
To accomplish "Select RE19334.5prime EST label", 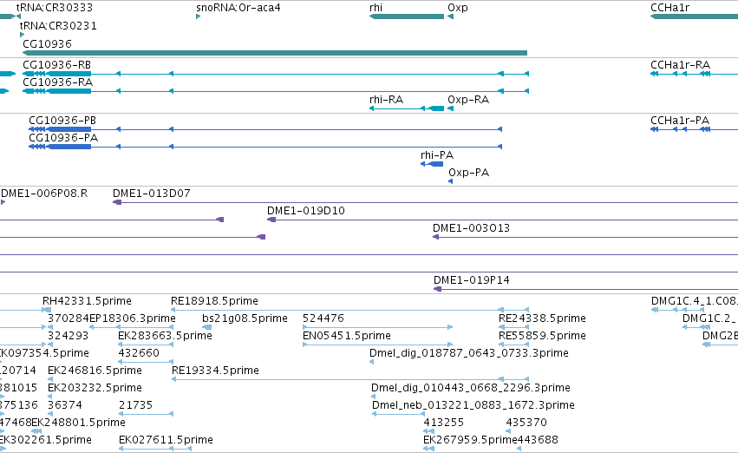I will click(215, 370).
